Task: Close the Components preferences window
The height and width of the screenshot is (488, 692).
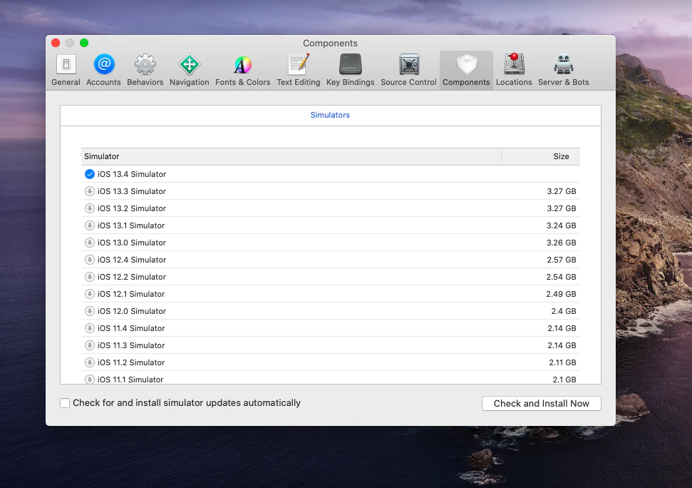Action: 56,43
